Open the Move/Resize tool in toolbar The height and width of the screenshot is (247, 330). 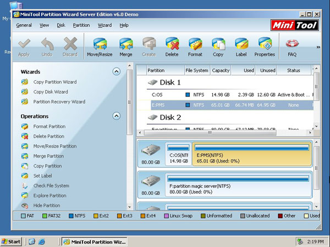click(100, 47)
